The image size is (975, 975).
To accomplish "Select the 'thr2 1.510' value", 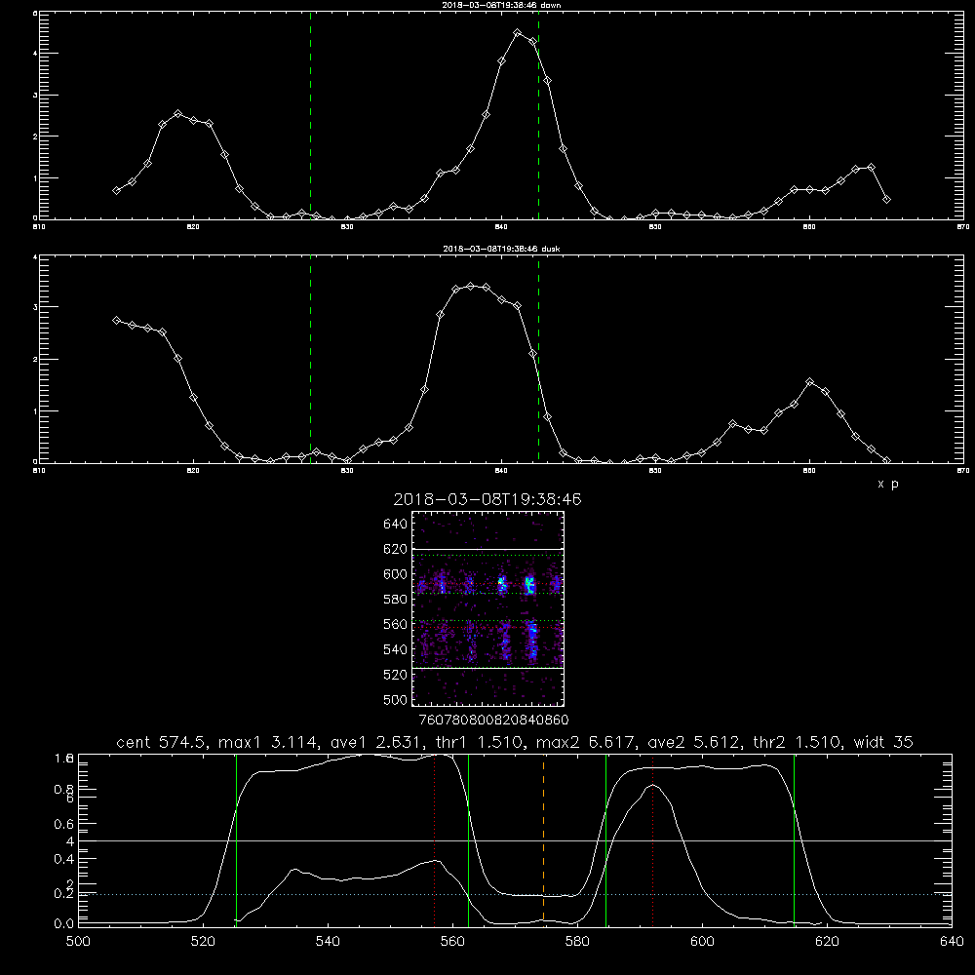I will coord(798,742).
